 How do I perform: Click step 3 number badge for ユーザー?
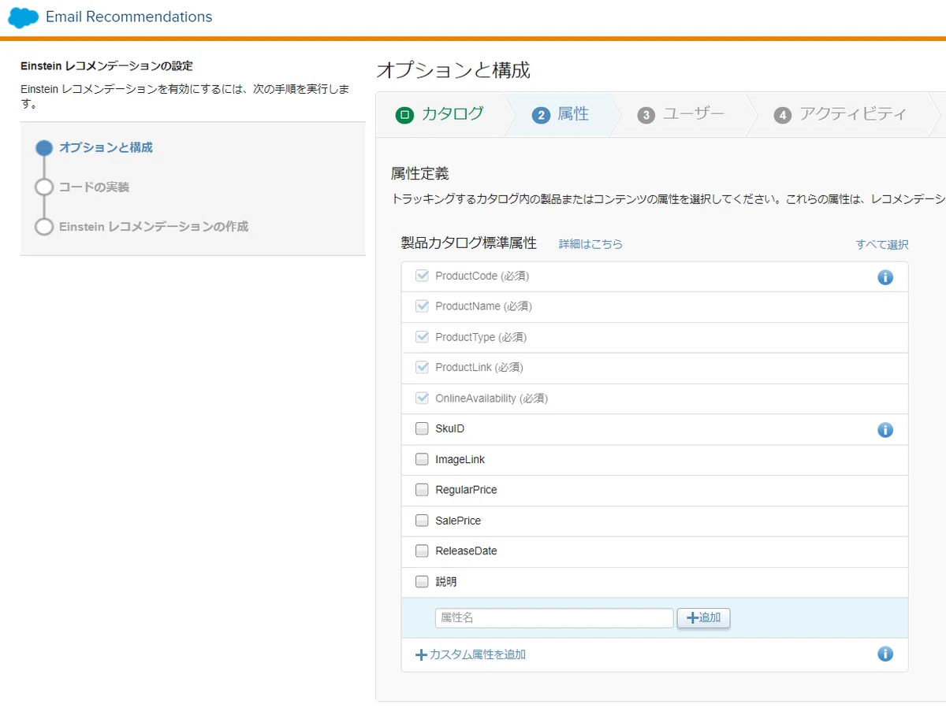click(x=646, y=116)
